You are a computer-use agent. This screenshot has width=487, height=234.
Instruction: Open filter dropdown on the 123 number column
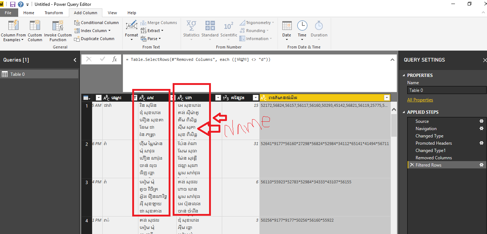coord(255,98)
